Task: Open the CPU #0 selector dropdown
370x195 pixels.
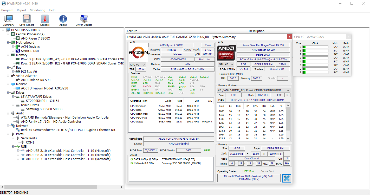Action: pos(137,64)
